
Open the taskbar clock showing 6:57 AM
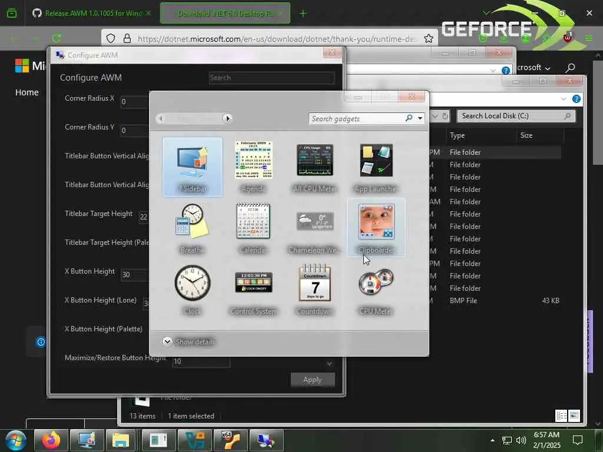pyautogui.click(x=546, y=440)
